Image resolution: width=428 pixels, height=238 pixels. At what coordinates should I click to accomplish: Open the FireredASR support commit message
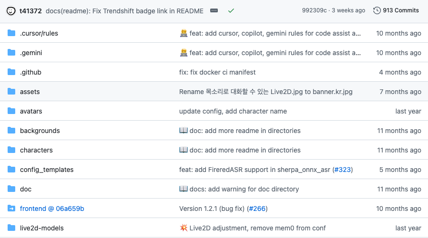pos(255,170)
